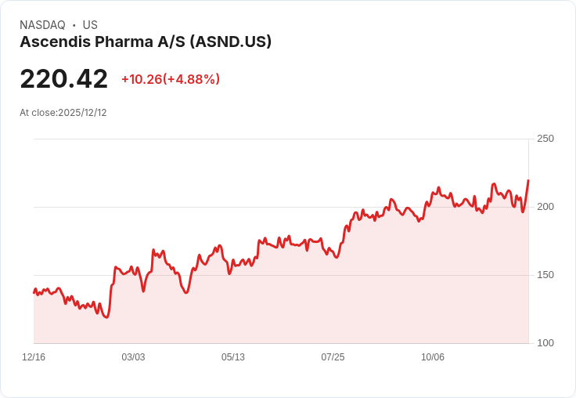
Task: Click the 07/25 date on the x-axis
Action: click(x=333, y=357)
